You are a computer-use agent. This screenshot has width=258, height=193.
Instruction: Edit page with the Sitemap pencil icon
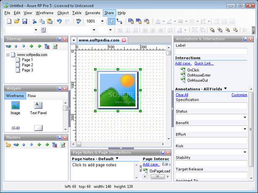pos(55,46)
